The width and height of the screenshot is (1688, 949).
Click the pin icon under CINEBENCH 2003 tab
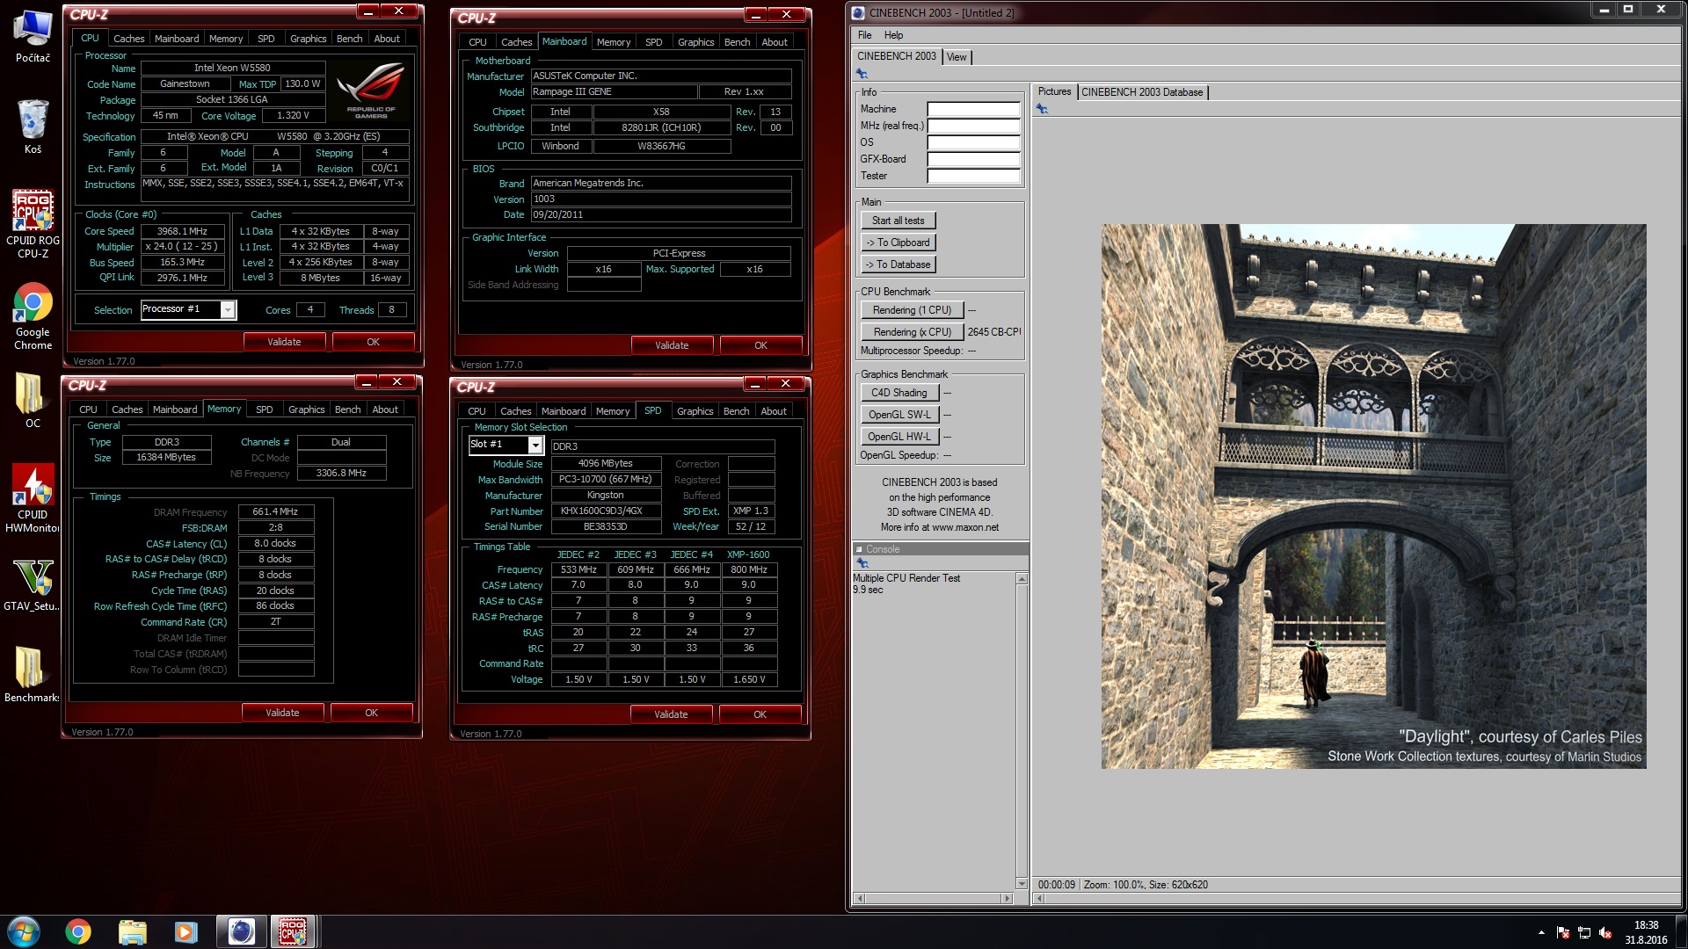pos(862,74)
